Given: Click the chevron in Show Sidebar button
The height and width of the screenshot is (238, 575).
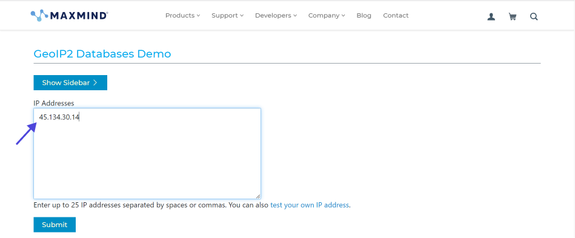Looking at the screenshot, I should tap(95, 82).
